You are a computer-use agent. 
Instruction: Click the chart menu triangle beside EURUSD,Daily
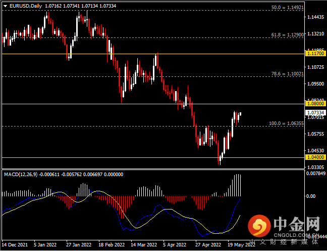[x=6, y=6]
